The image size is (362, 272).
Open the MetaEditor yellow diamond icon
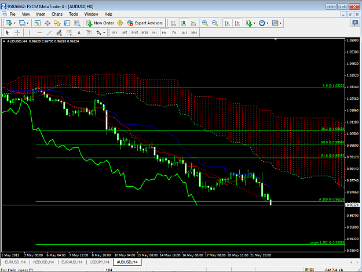(x=120, y=23)
